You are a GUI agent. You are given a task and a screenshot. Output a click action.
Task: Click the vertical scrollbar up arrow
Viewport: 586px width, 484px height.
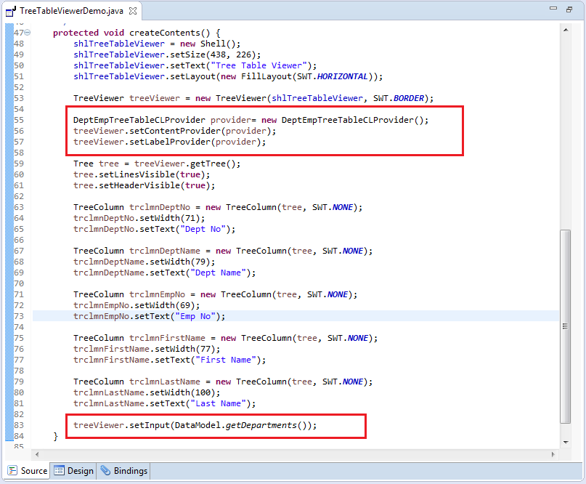point(566,30)
